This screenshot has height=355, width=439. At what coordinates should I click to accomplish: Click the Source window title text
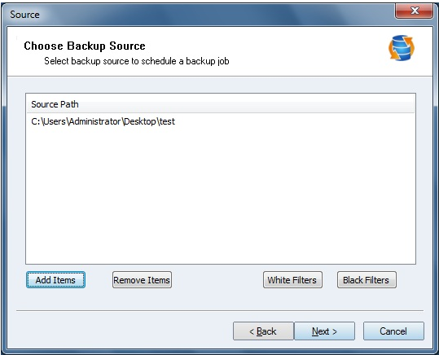pyautogui.click(x=24, y=15)
